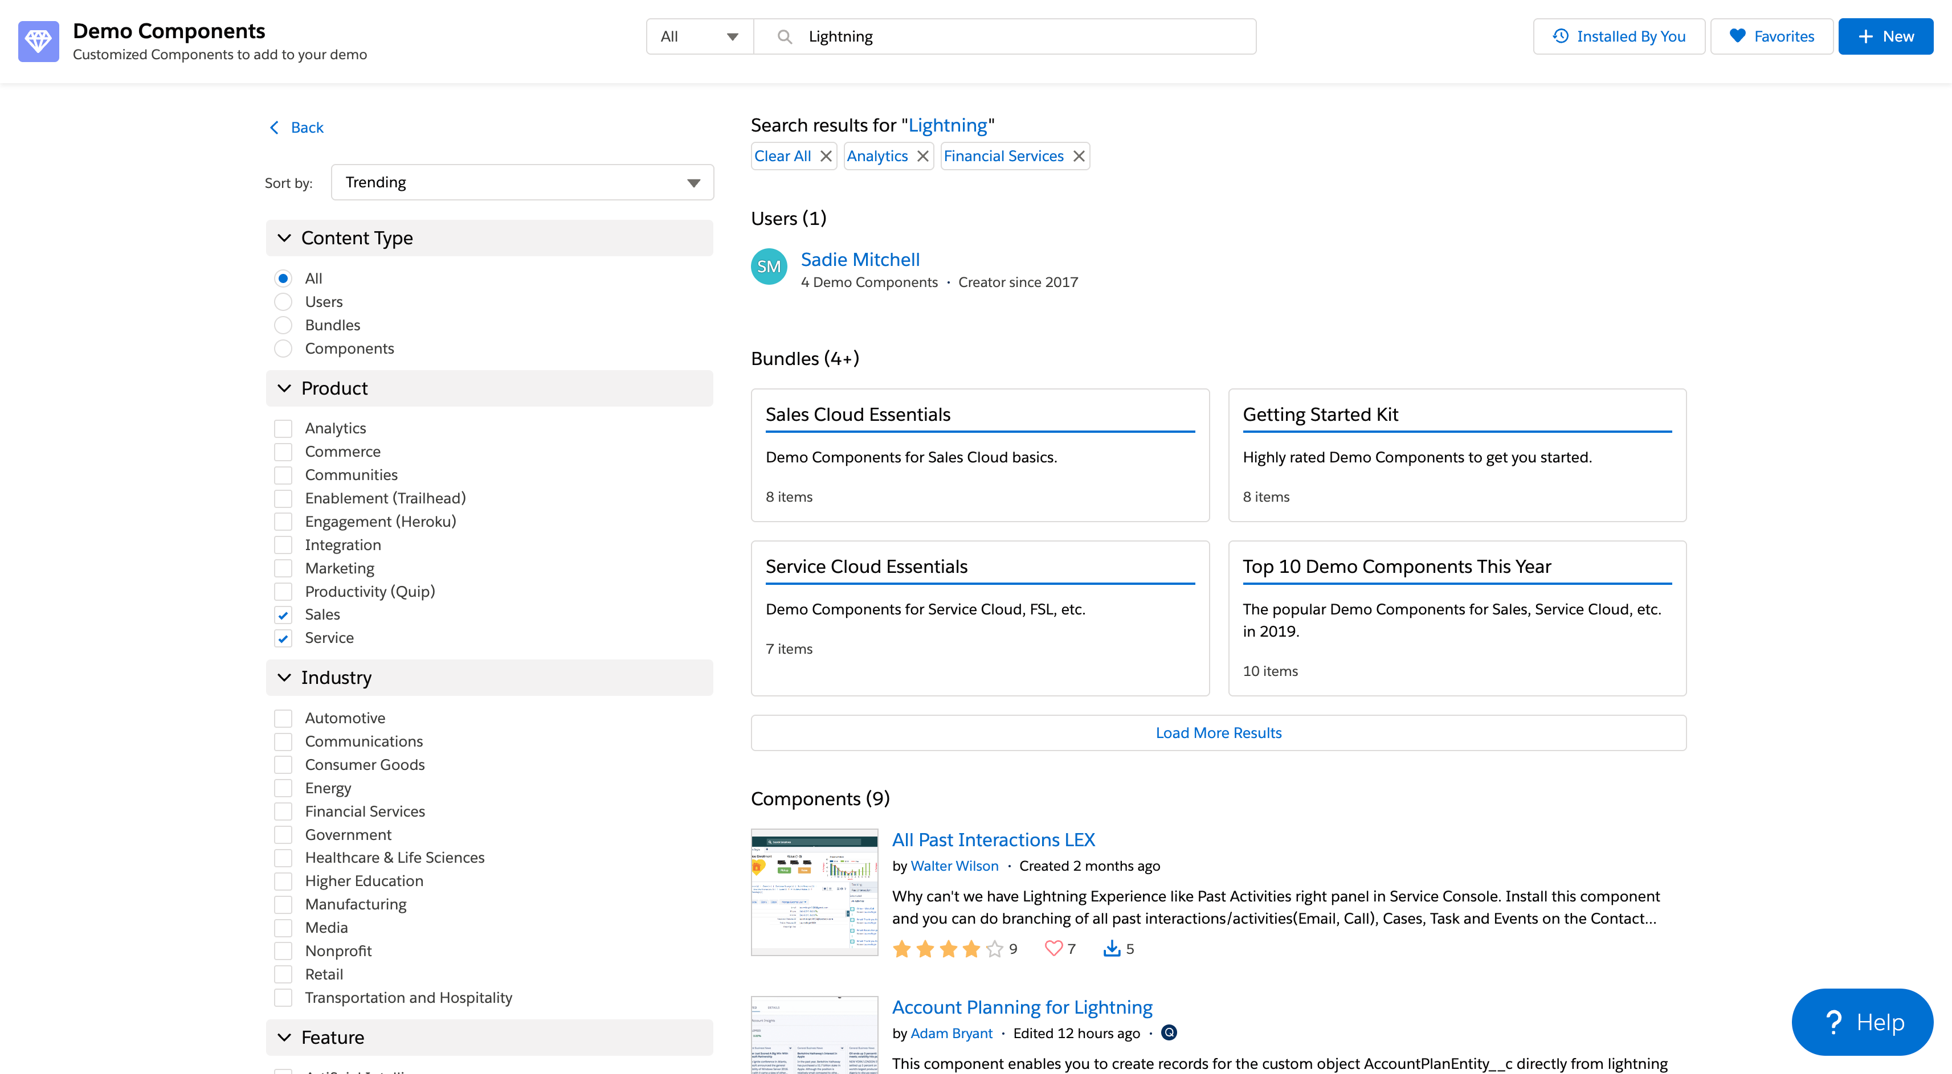The image size is (1952, 1074).
Task: Remove the Analytics filter with its X icon
Action: (x=922, y=156)
